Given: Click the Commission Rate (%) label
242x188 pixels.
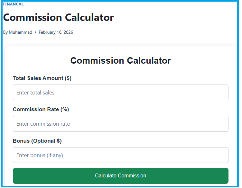Looking at the screenshot, I should (x=41, y=109).
